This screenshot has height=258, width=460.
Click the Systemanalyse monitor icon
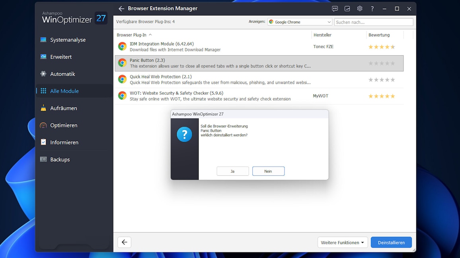[x=43, y=39]
